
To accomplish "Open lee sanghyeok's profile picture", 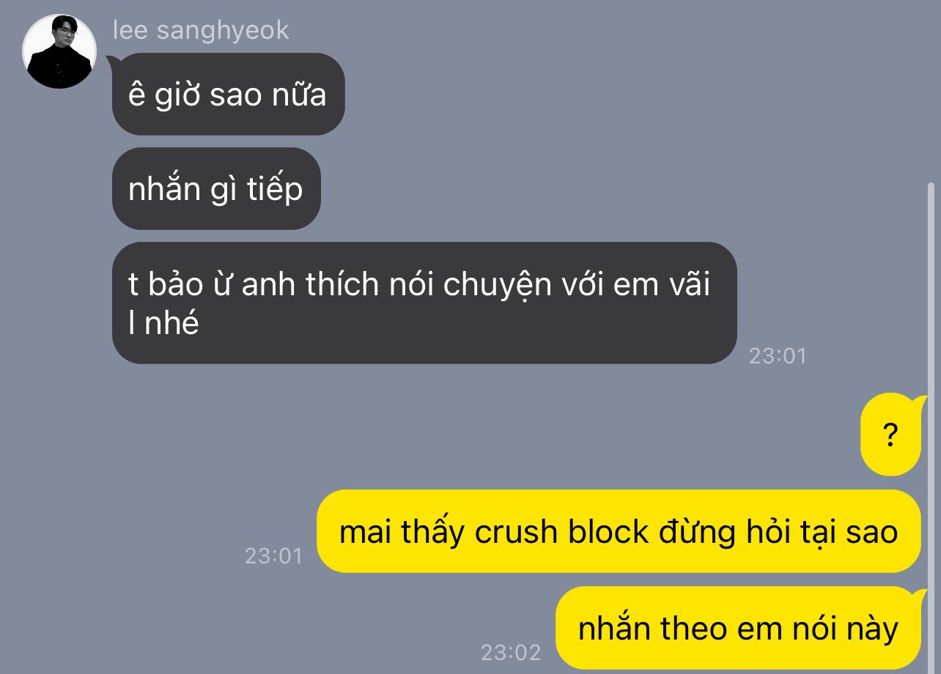I will 59,51.
